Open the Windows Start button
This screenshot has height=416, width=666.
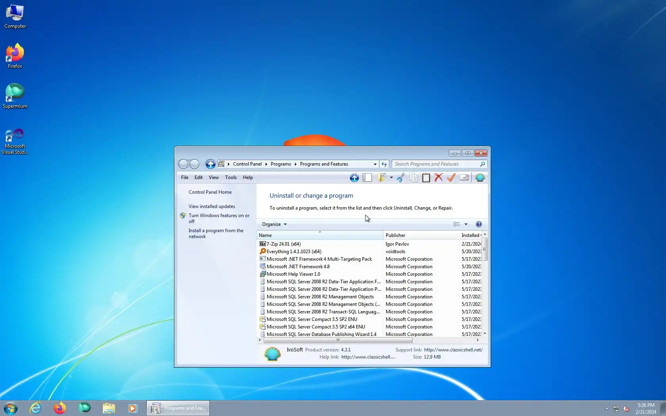11,408
